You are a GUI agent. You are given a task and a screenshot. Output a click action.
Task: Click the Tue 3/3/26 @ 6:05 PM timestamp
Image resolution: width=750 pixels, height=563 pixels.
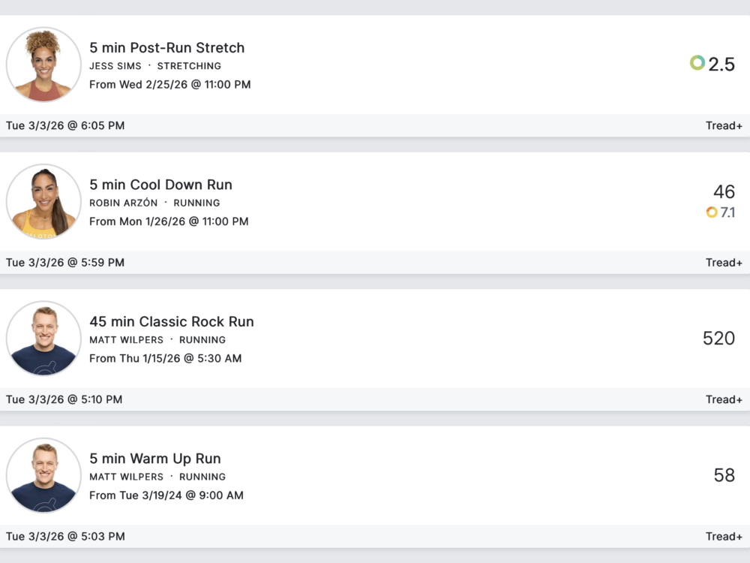pyautogui.click(x=65, y=125)
